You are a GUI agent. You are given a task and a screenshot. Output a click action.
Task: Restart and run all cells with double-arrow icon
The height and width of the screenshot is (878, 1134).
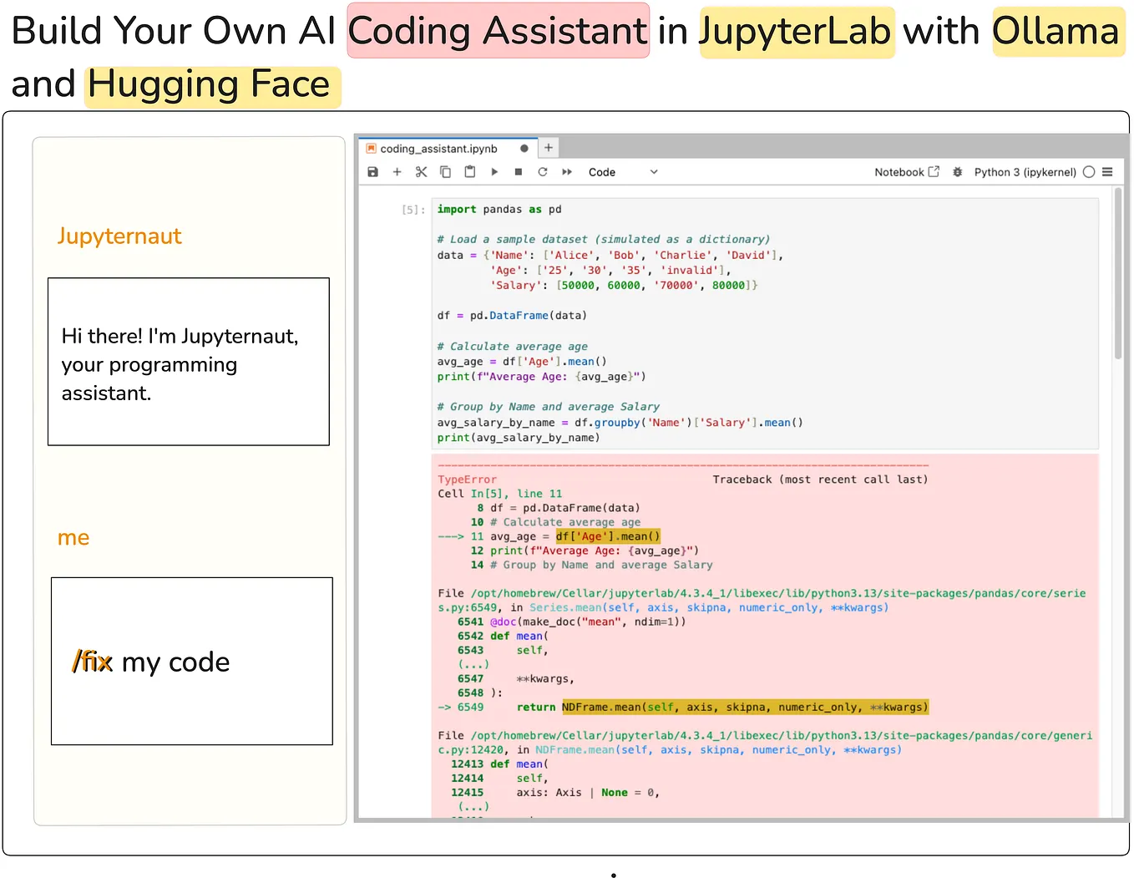(x=567, y=171)
